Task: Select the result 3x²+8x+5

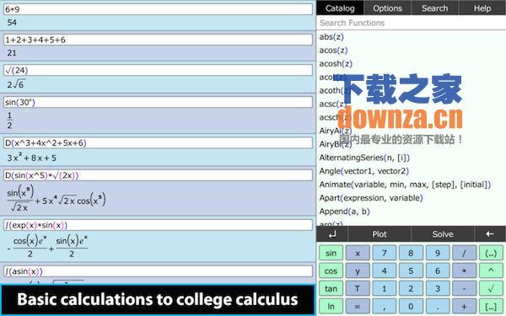Action: (32, 158)
